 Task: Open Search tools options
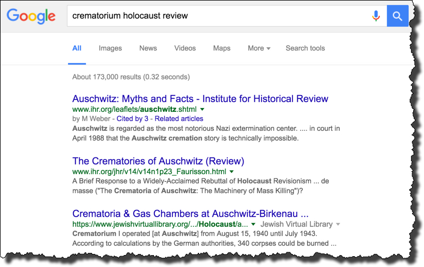[305, 48]
